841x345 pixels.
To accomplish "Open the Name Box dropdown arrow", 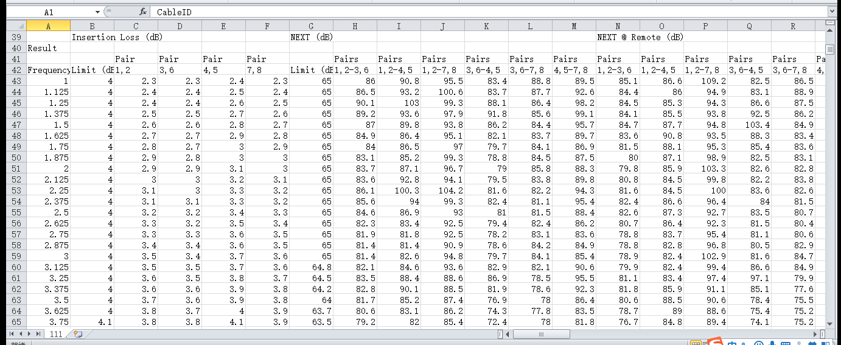I will click(x=97, y=12).
